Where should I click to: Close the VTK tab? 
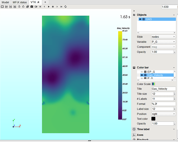point(38,2)
